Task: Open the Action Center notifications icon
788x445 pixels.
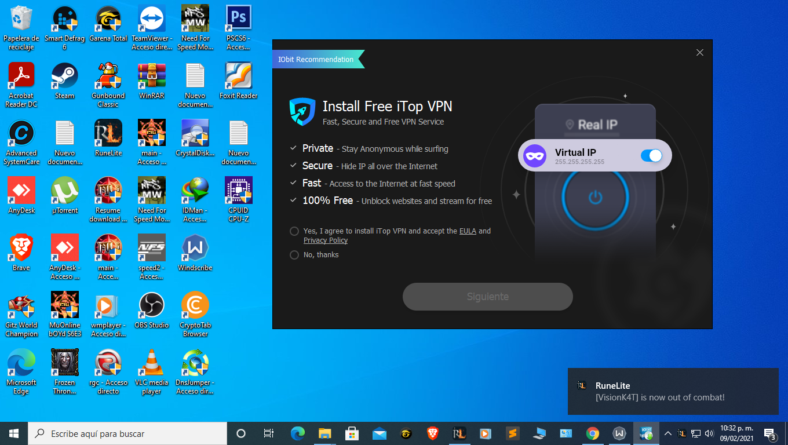Action: click(770, 433)
